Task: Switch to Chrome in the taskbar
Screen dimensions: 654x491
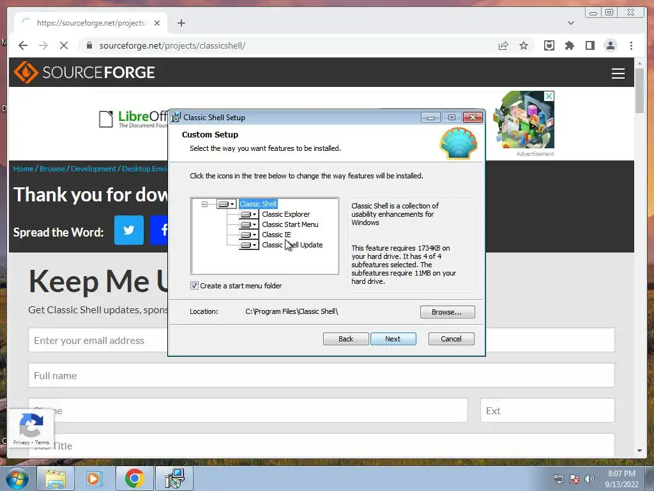Action: pos(134,478)
